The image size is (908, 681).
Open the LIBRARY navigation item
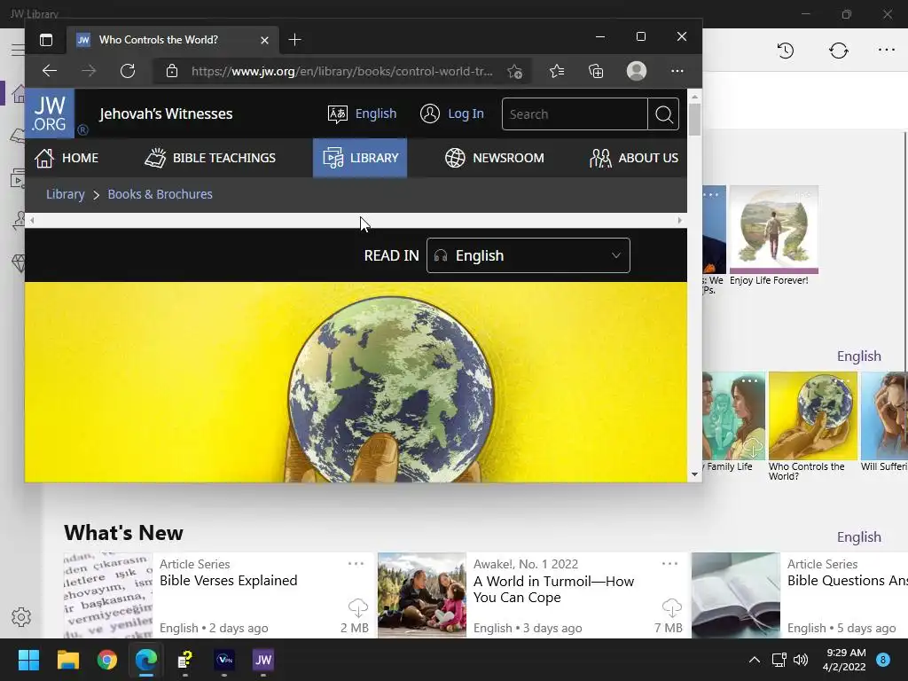coord(360,158)
